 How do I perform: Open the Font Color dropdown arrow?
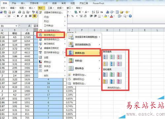click(x=114, y=16)
